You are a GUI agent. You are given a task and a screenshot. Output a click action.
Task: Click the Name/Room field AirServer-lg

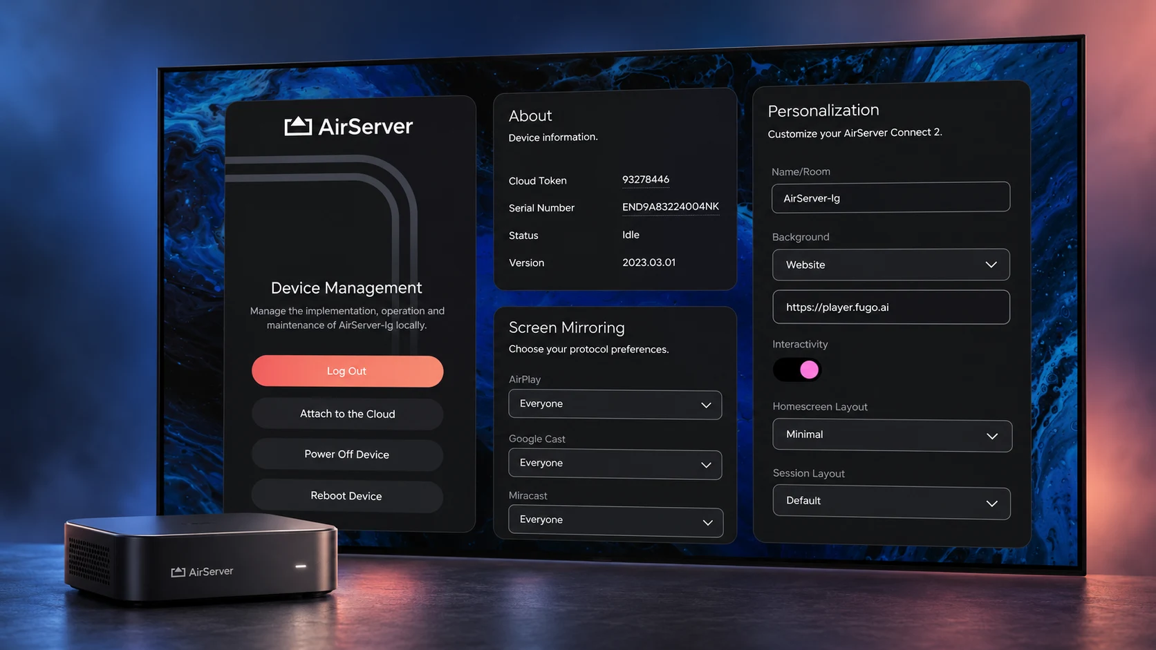point(891,198)
